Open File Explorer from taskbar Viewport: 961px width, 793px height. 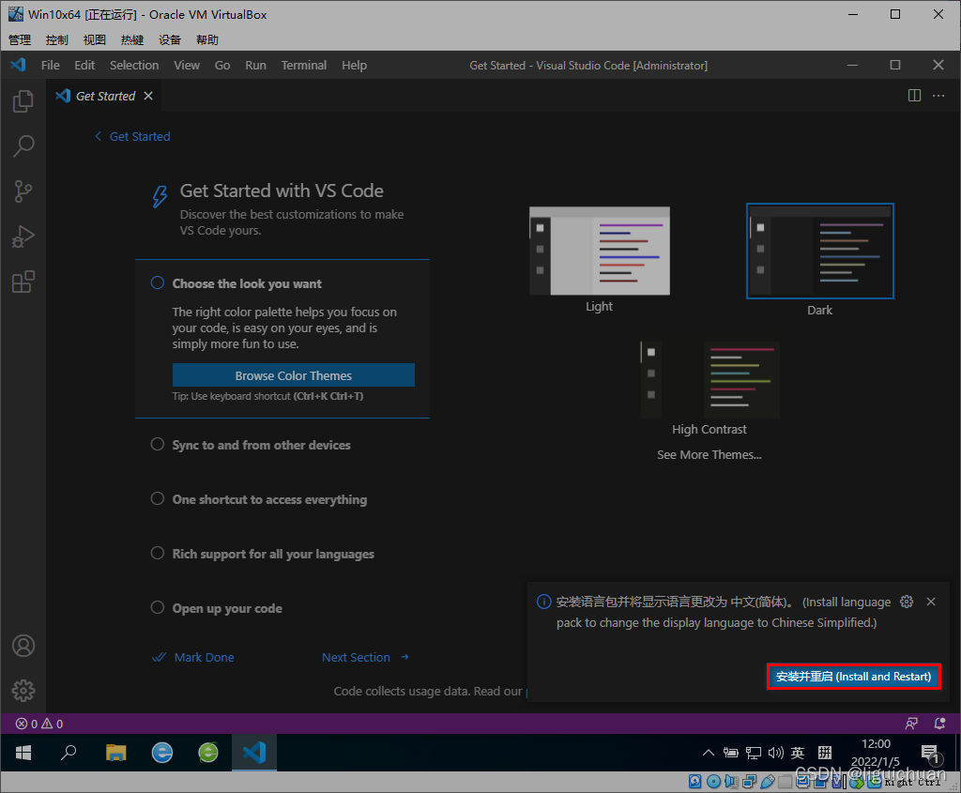point(115,753)
